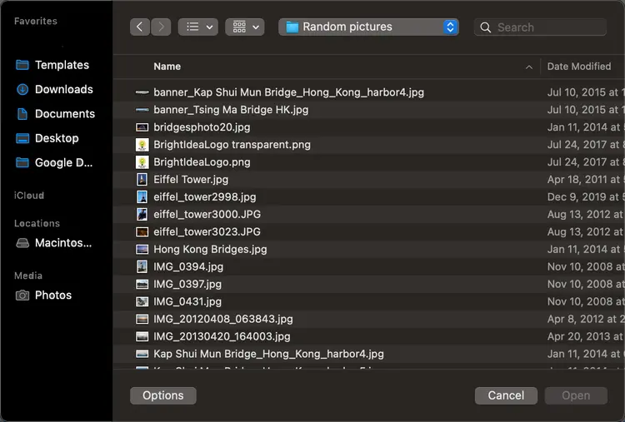Viewport: 625px width, 422px height.
Task: Open Photos media library in sidebar
Action: [52, 295]
